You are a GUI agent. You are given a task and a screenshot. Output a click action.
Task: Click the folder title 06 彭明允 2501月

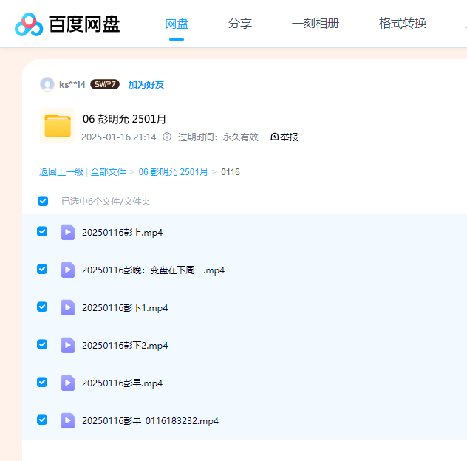pos(124,119)
